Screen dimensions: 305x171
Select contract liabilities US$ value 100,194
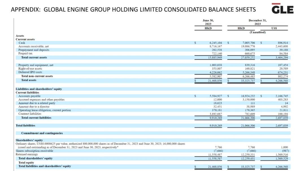[283, 114]
